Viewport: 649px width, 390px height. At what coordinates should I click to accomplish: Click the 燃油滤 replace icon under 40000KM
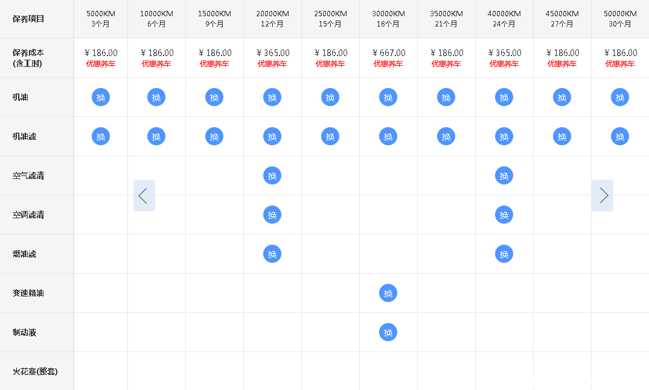[x=504, y=254]
